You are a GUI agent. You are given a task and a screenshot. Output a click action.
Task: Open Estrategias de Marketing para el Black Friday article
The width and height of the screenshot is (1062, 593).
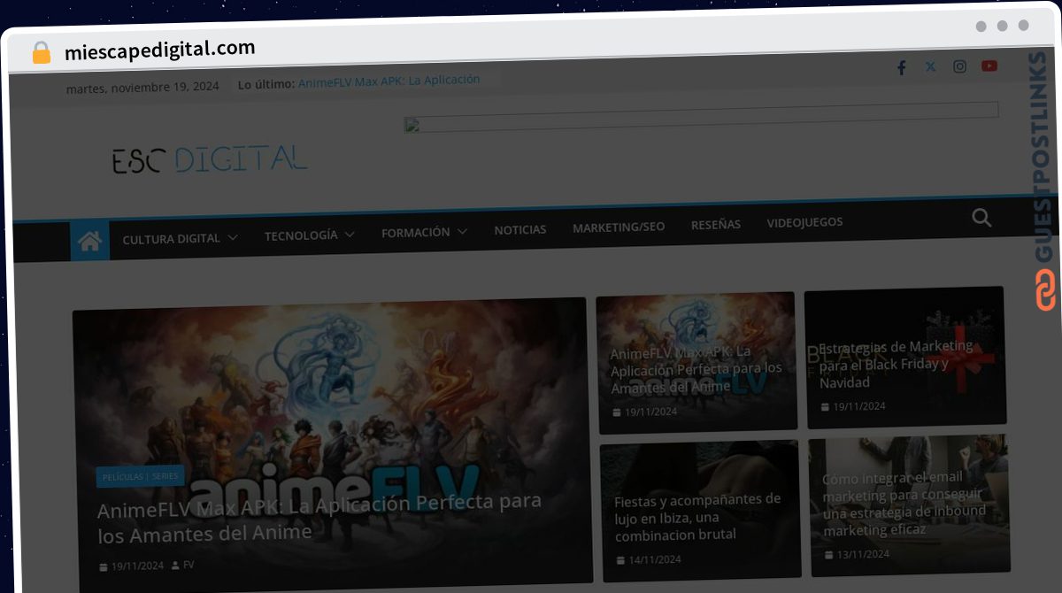(896, 365)
